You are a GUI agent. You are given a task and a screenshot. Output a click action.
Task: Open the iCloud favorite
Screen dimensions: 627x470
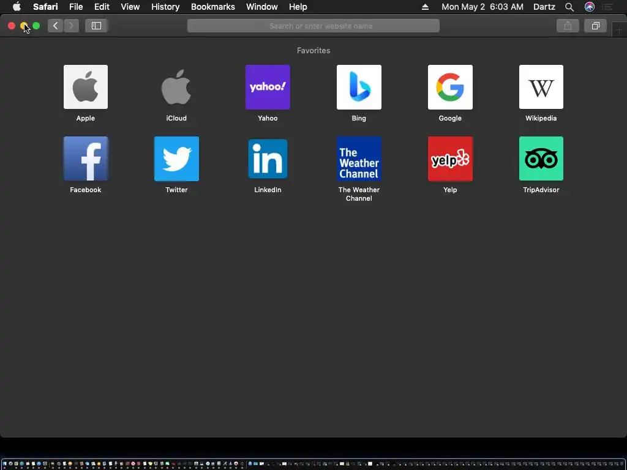point(176,87)
